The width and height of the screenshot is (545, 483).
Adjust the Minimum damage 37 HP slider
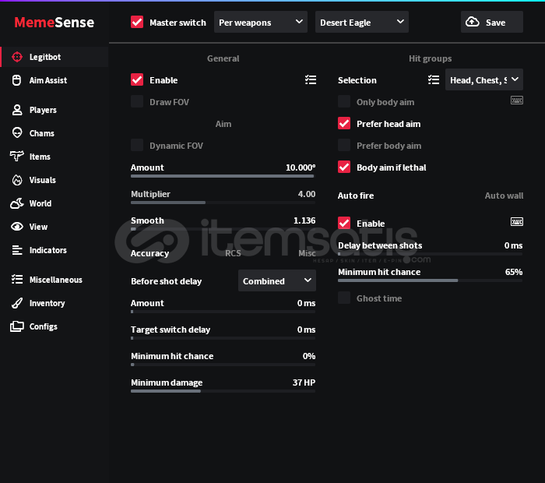click(223, 391)
